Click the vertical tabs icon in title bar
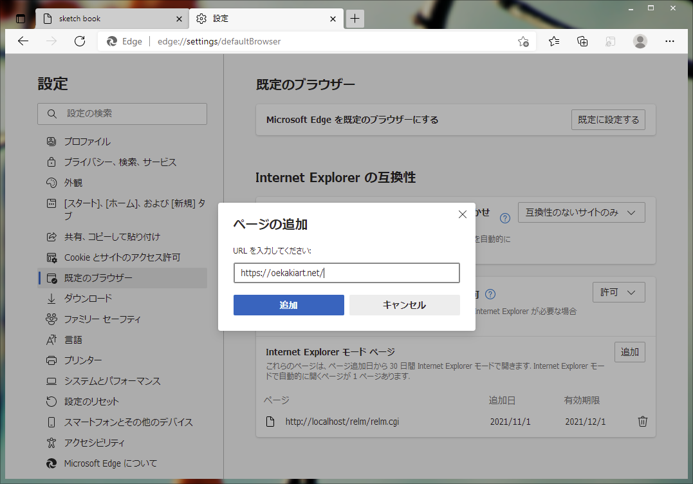 [21, 19]
